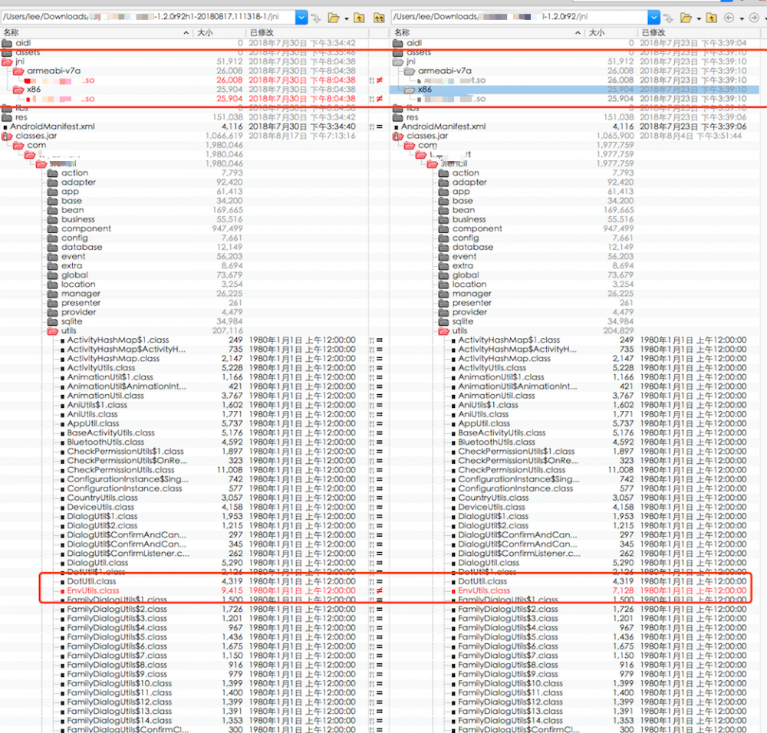The width and height of the screenshot is (767, 733).
Task: Select AndroidManifest.xml in left pane
Action: (x=52, y=127)
